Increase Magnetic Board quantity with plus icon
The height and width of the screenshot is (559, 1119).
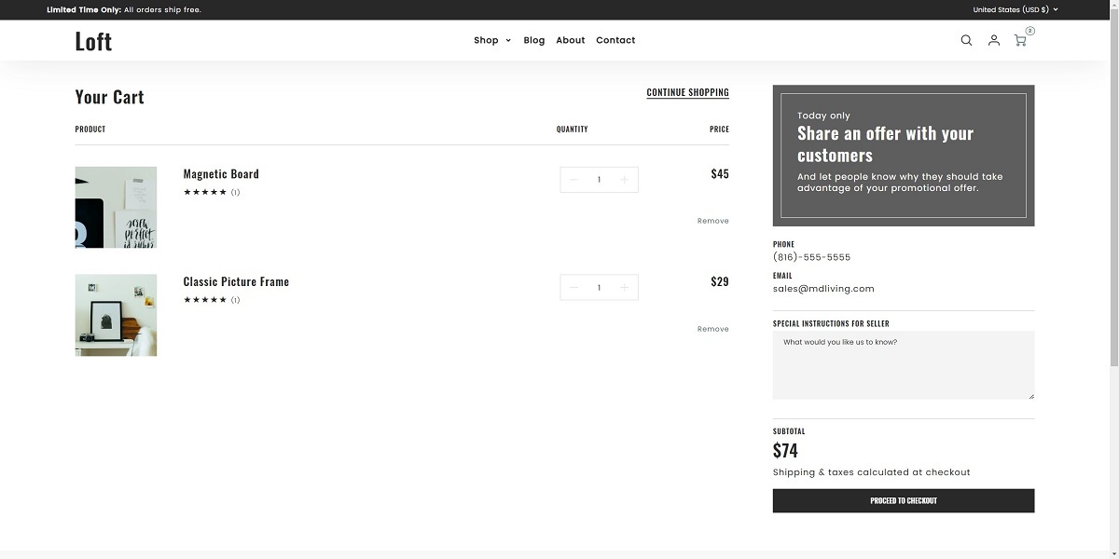coord(624,179)
